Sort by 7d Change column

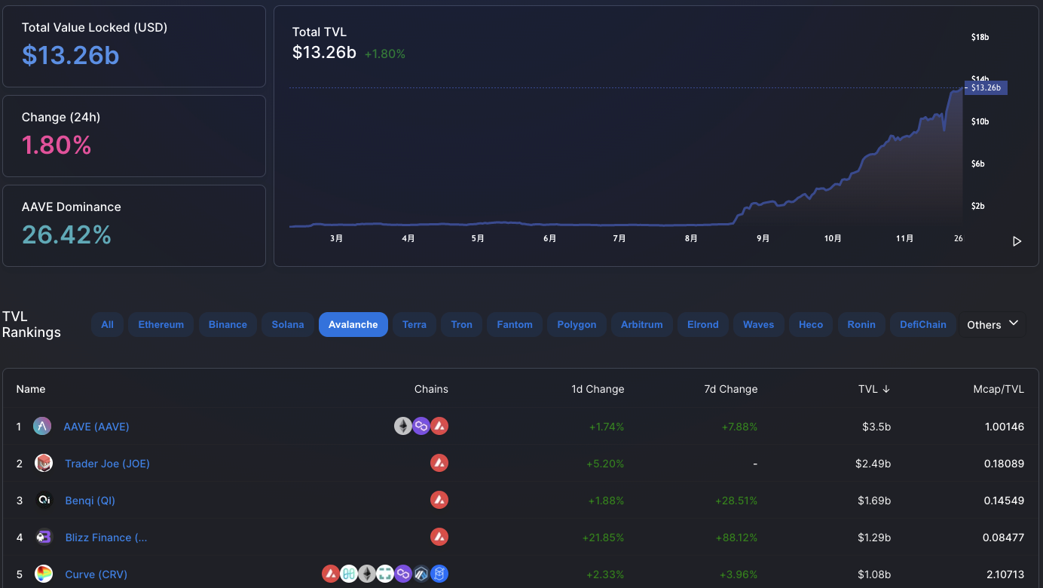pyautogui.click(x=731, y=389)
